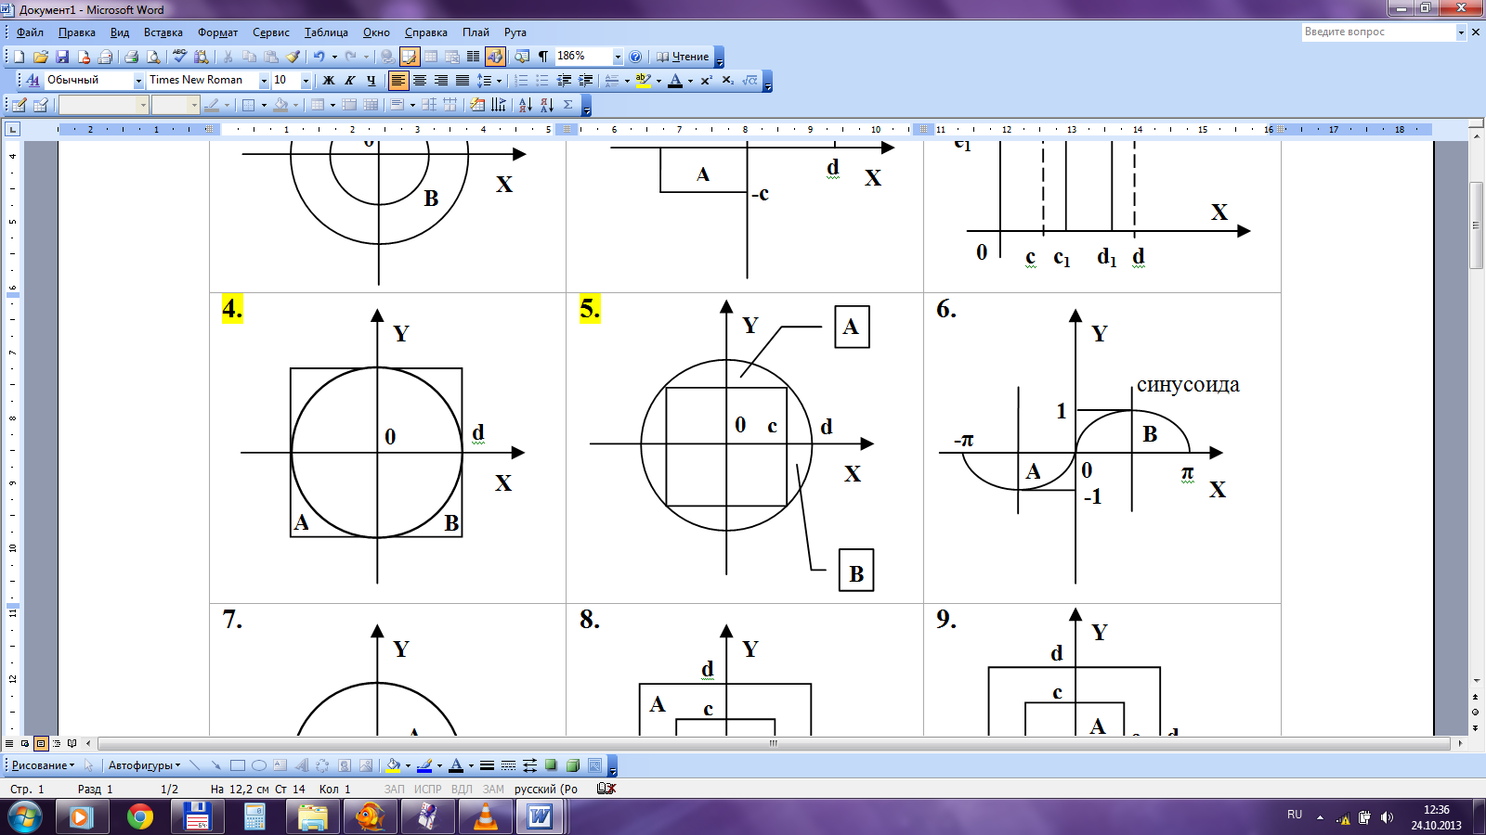This screenshot has height=835, width=1486.
Task: Select the Rectangle drawing tool
Action: 238,765
